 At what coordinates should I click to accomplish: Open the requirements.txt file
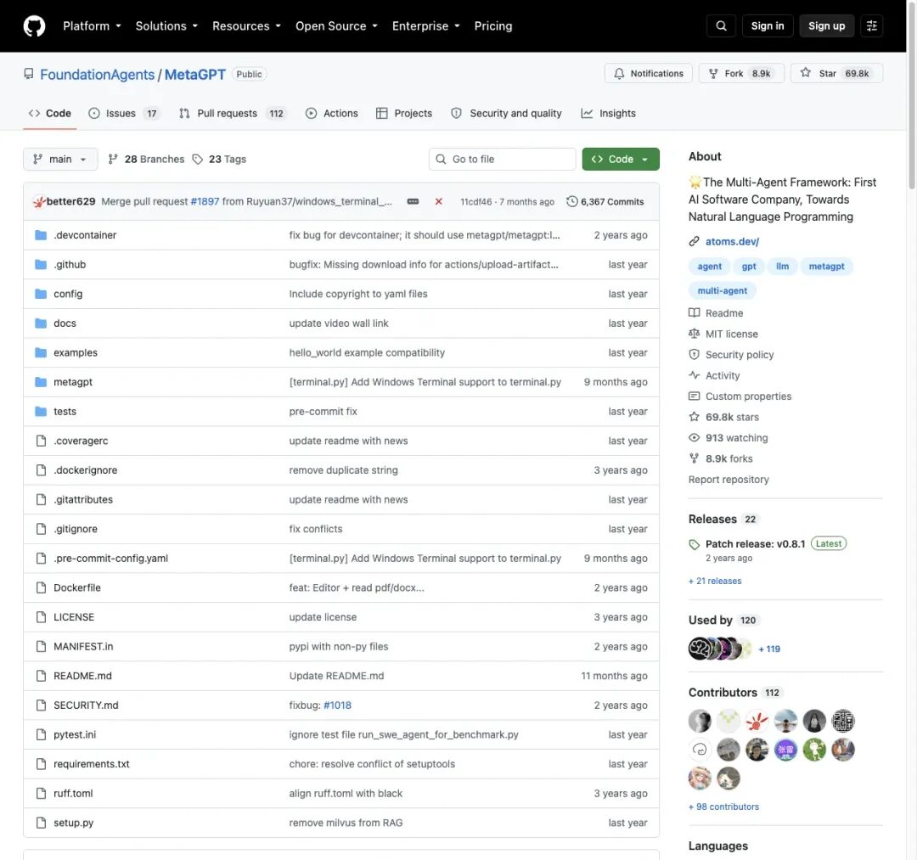point(91,763)
